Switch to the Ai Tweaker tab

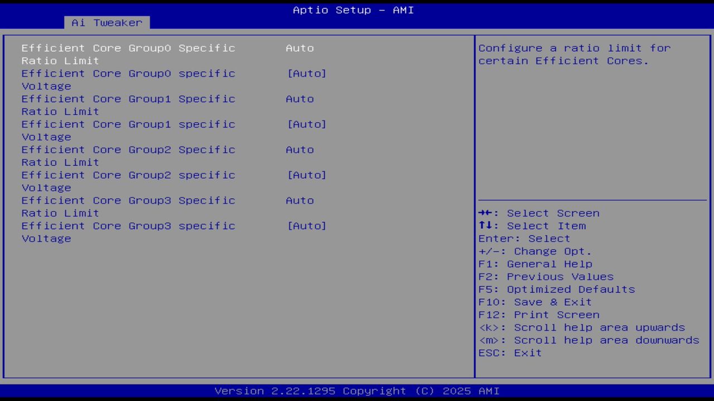click(106, 23)
